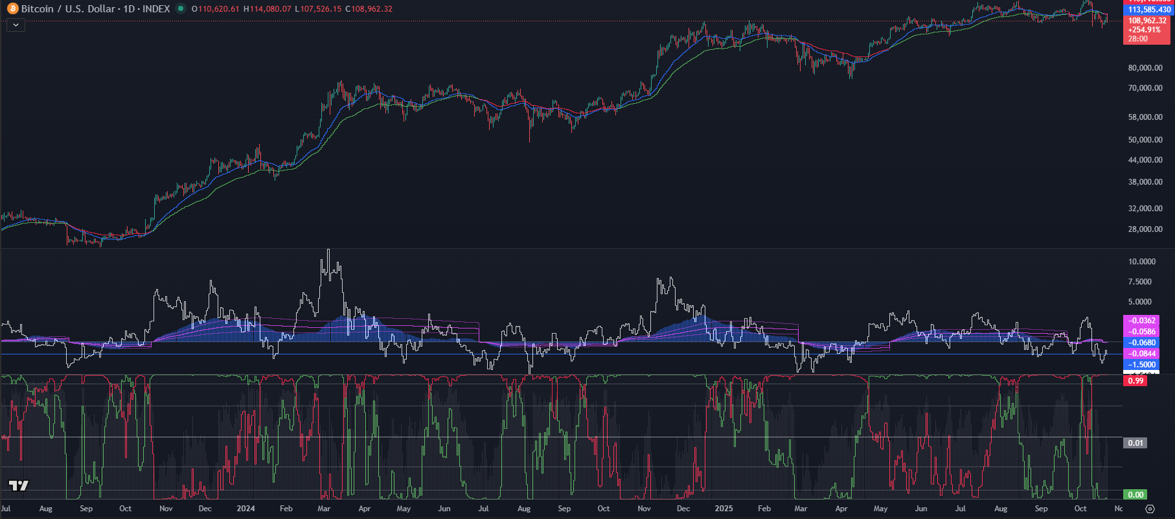Click the 58,000.00 price scale level
Viewport: 1175px width, 519px height.
tap(1145, 117)
